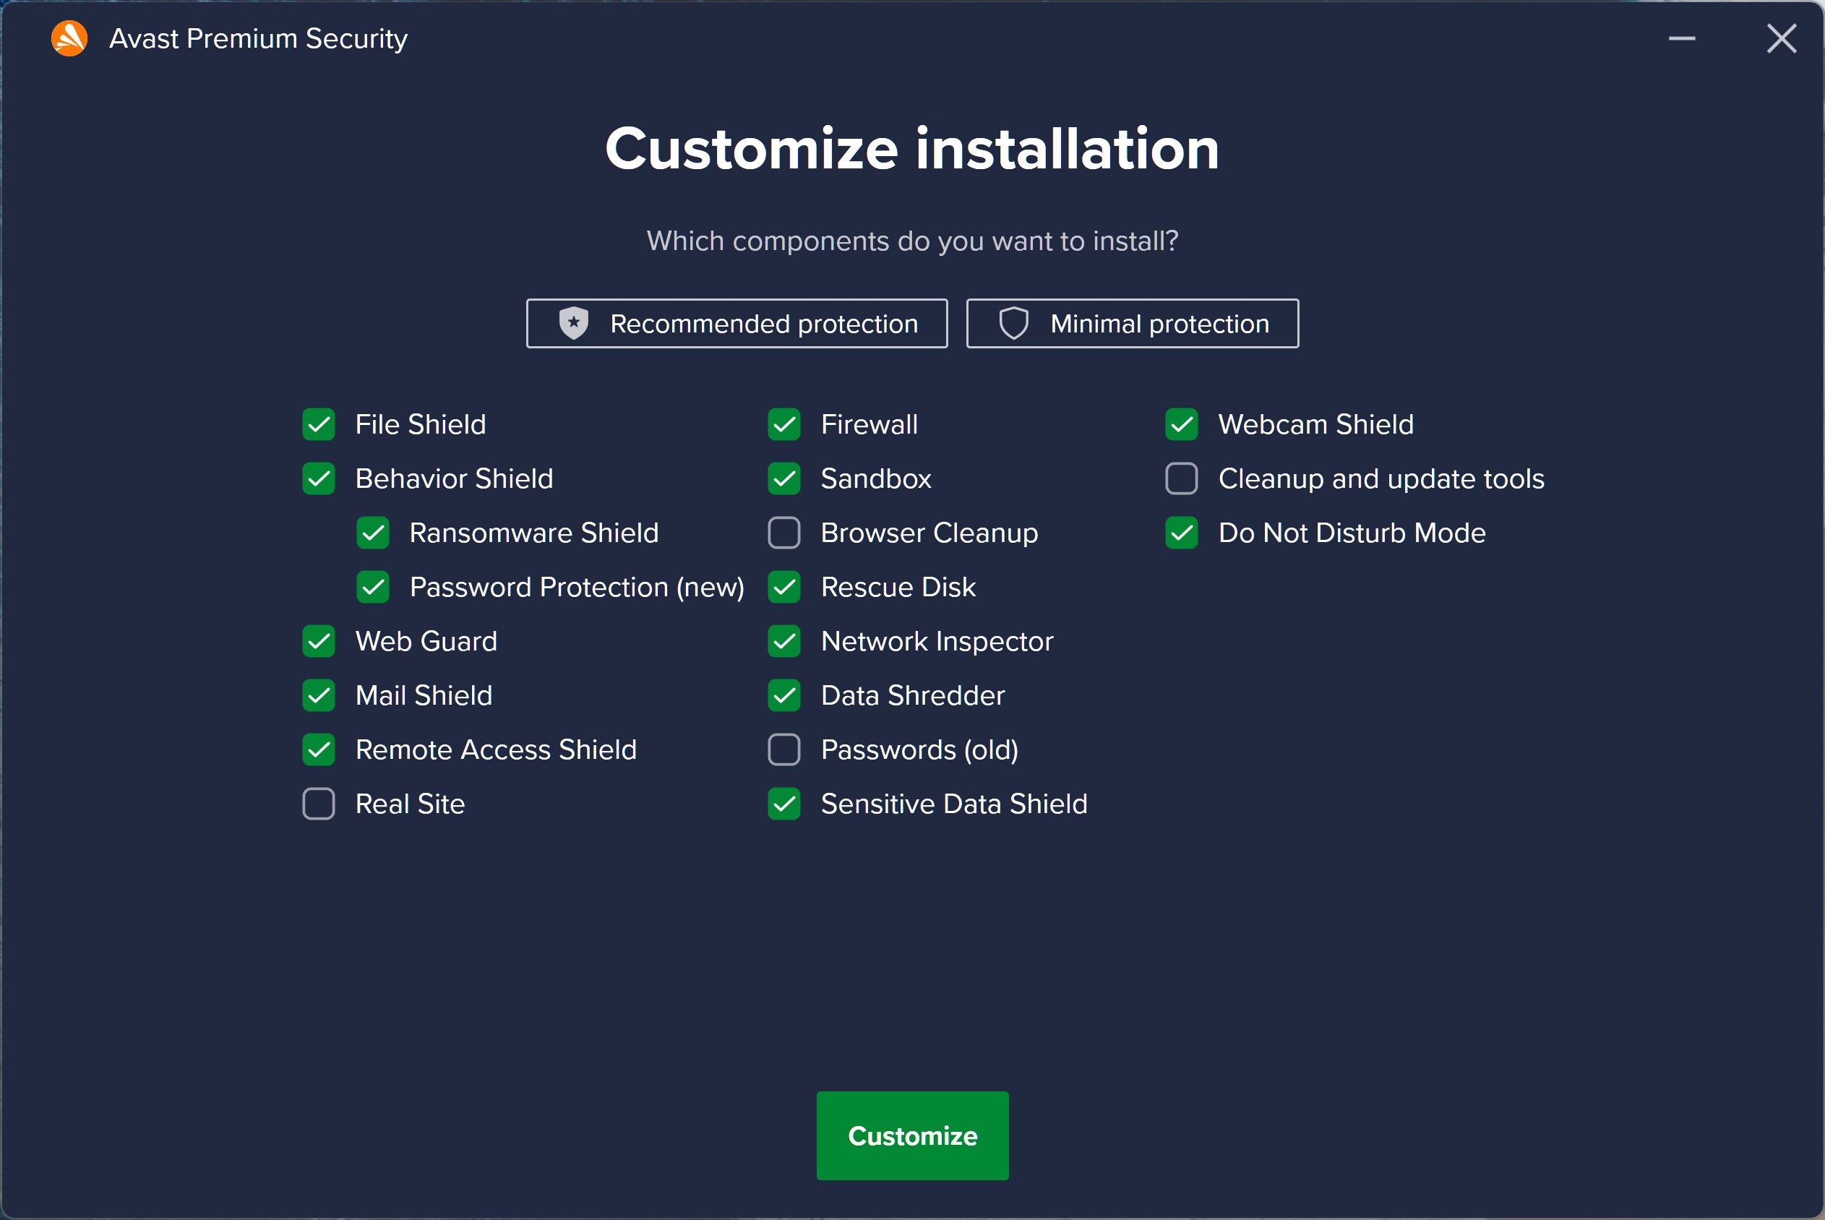Deselect the Data Shredder component

click(784, 695)
